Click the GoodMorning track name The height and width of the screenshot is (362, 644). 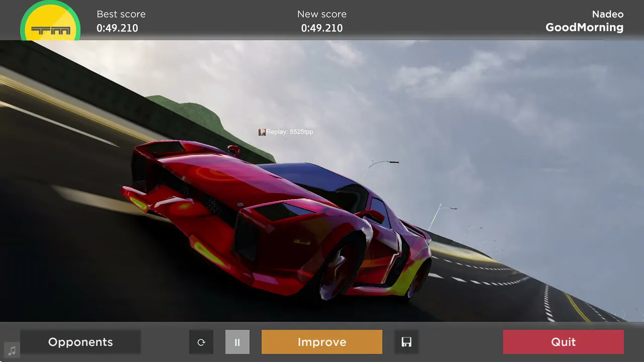(585, 28)
